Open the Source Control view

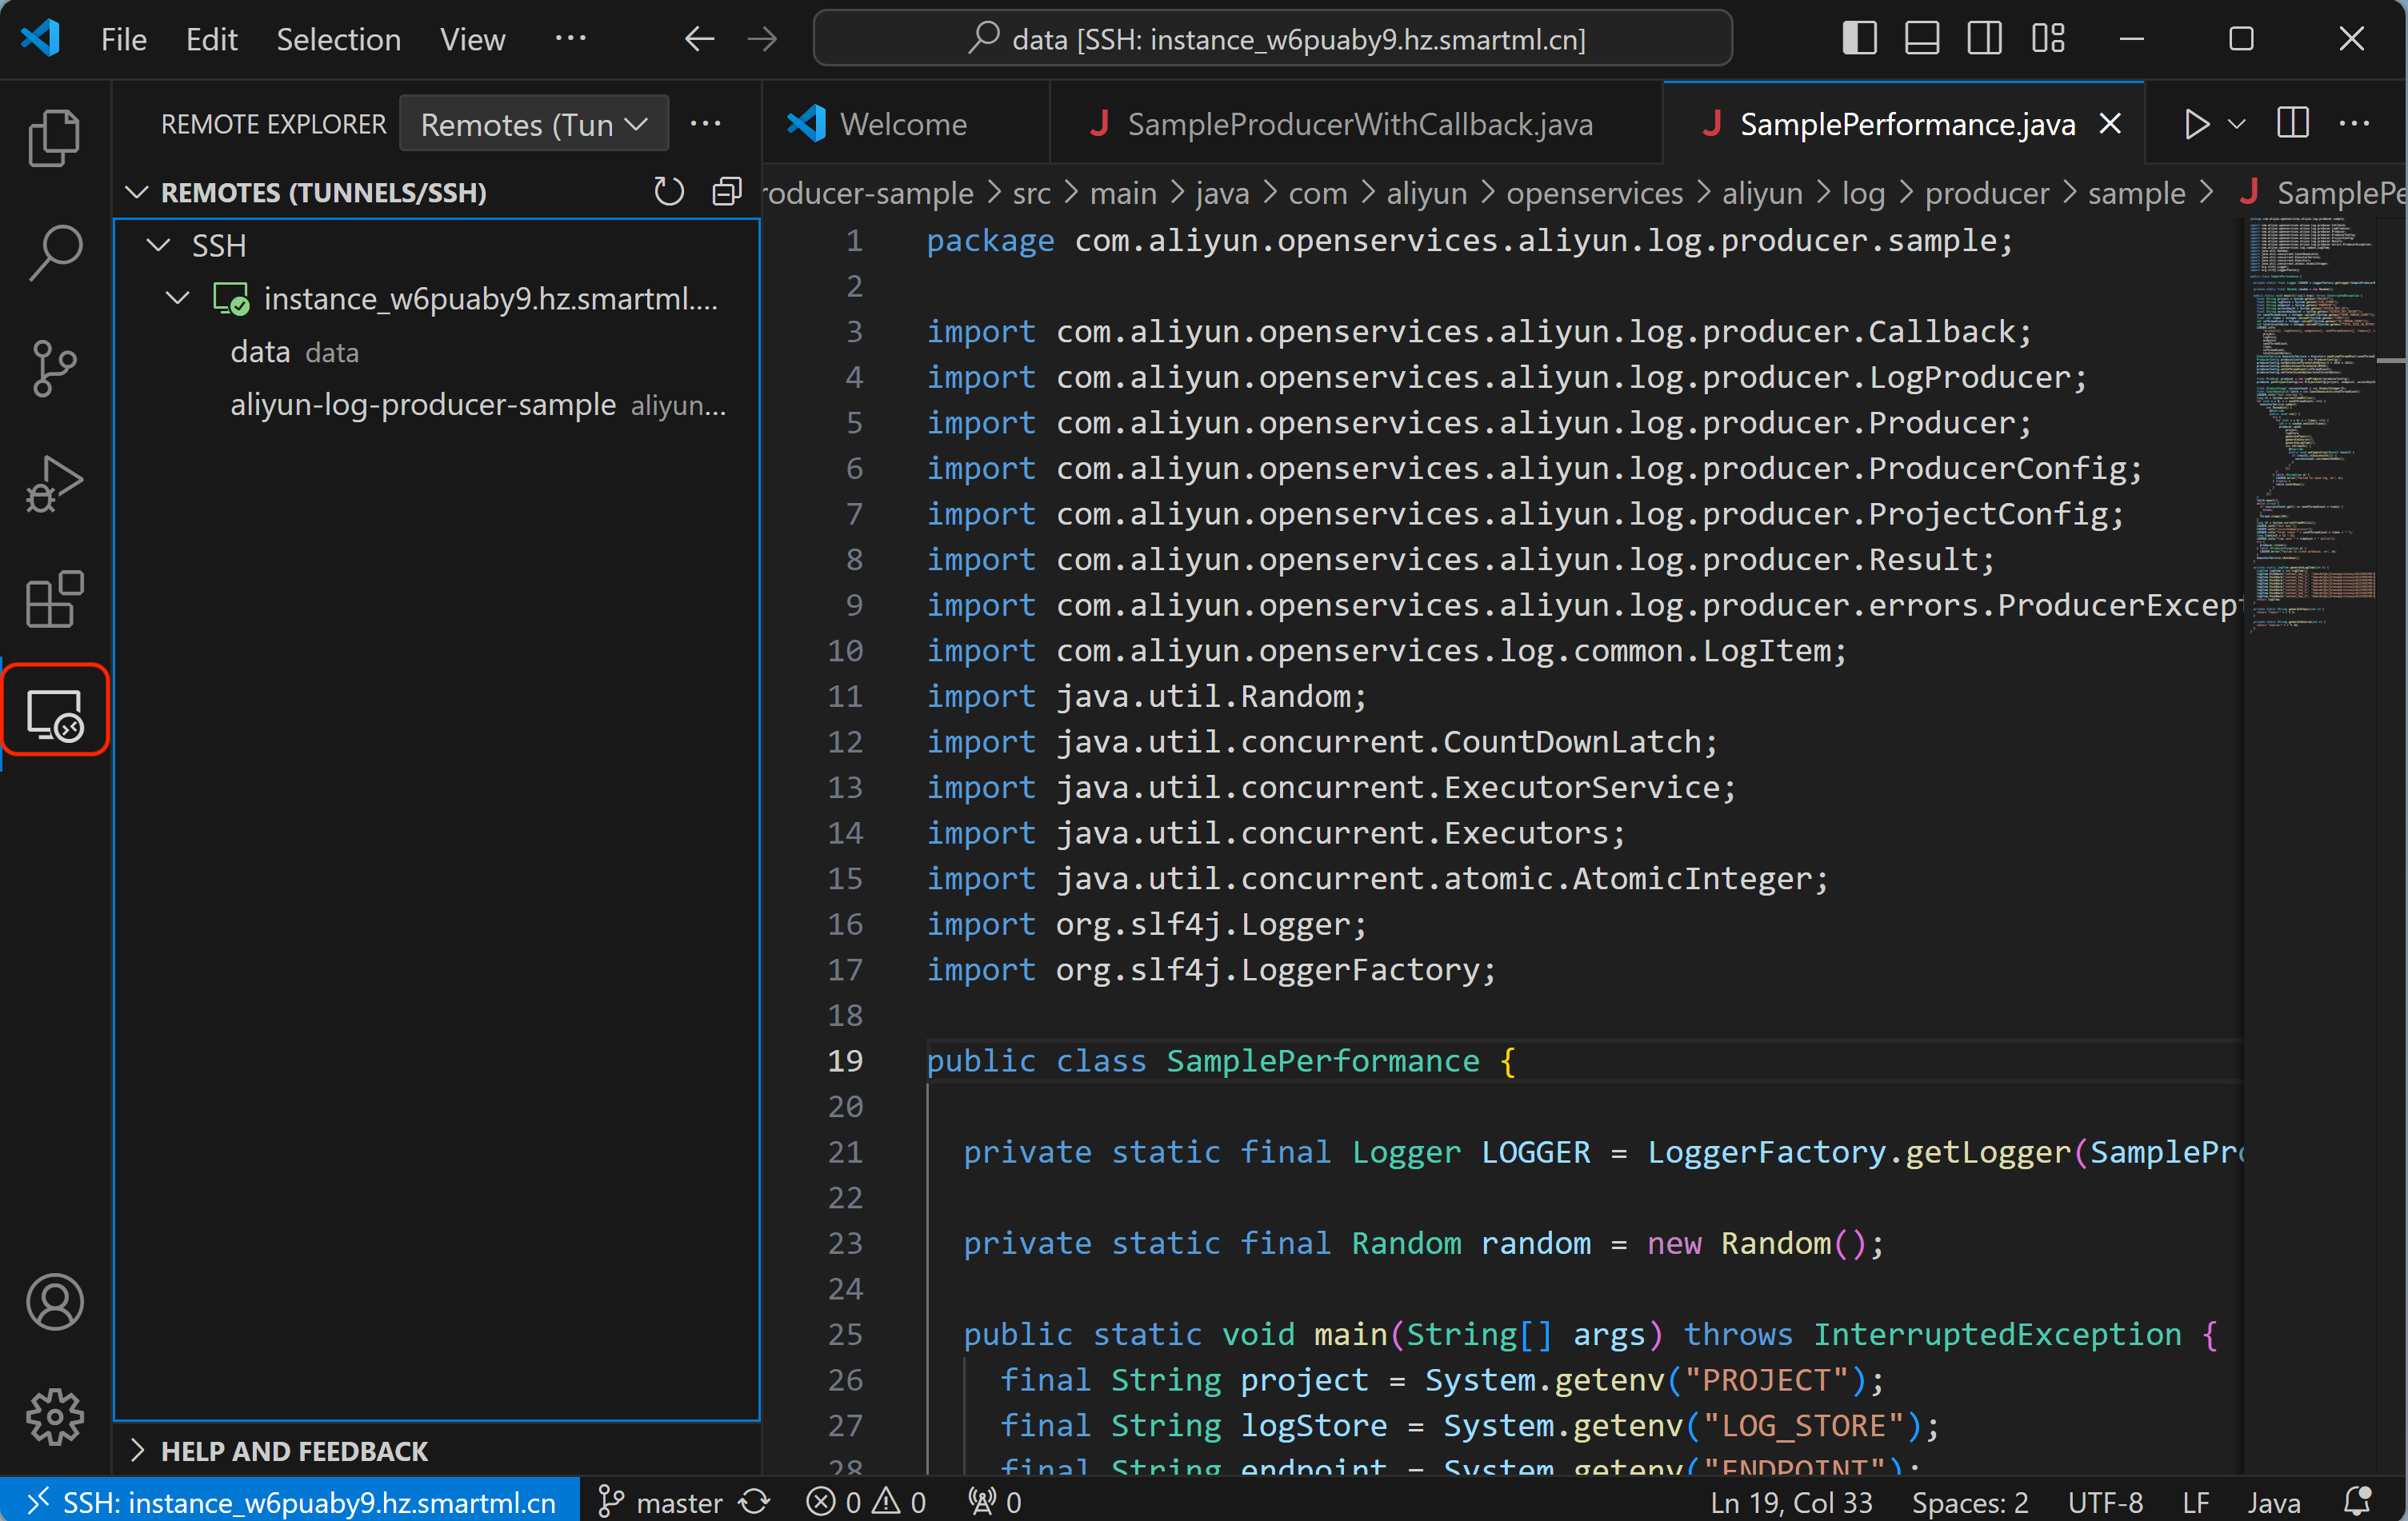(x=55, y=368)
